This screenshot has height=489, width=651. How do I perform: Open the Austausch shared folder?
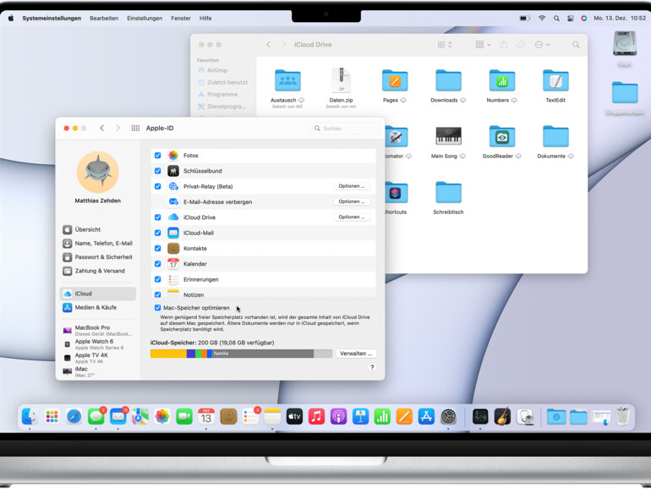coord(287,80)
